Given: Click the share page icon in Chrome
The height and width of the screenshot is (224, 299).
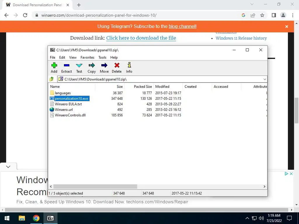Looking at the screenshot, I should coord(253,15).
